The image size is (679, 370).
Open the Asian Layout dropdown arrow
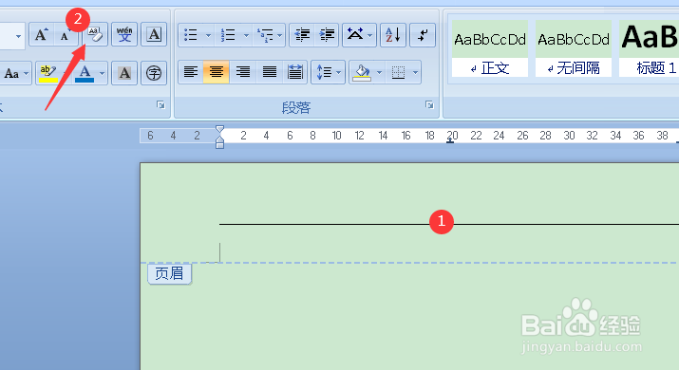pos(370,35)
